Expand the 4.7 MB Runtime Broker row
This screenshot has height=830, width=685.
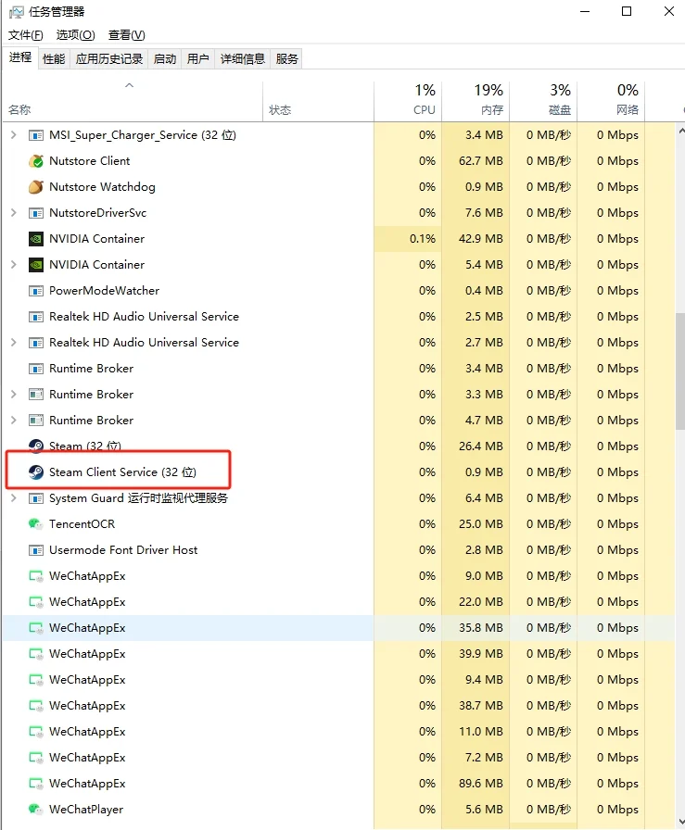(x=14, y=421)
